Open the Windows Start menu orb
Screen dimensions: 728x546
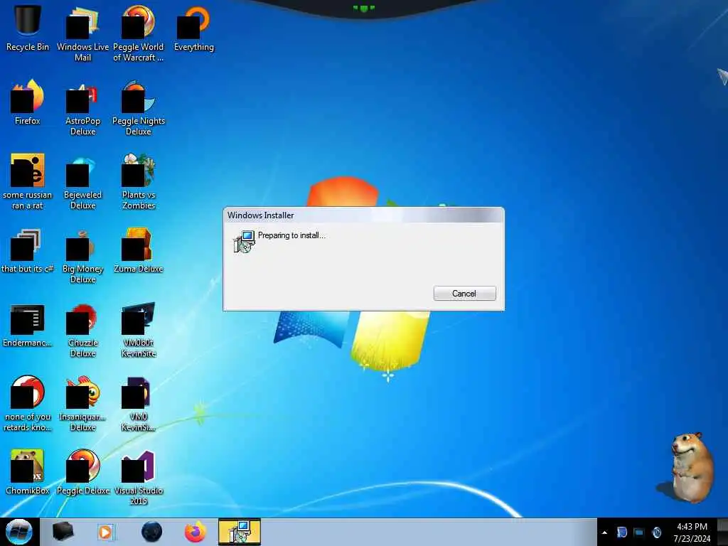(19, 532)
